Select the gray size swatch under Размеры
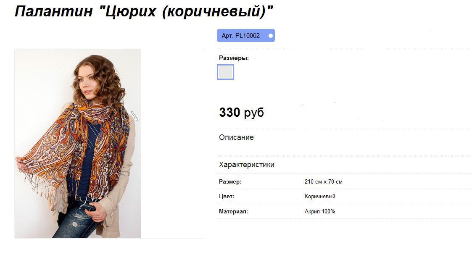The image size is (472, 260). [x=225, y=72]
